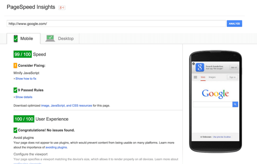The width and height of the screenshot is (257, 164).
Task: Click the 99 / 100 Speed score badge
Action: coord(23,54)
